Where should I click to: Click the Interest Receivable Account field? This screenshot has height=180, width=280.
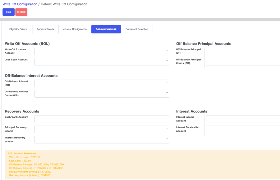click(x=243, y=129)
